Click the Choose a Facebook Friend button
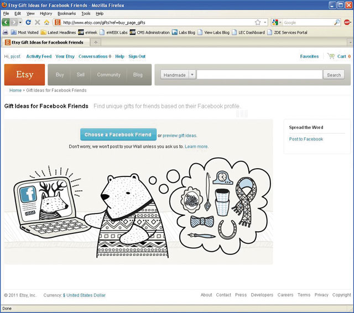Screen dimensions: 354x313 coord(118,134)
